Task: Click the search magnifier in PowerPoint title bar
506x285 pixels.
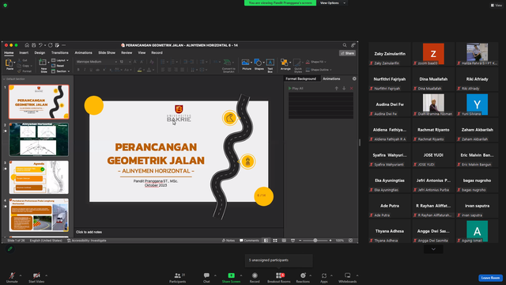Action: (345, 45)
